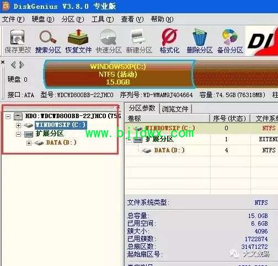Collapse the HD0 disk tree node
The image size is (278, 266).
click(8, 116)
